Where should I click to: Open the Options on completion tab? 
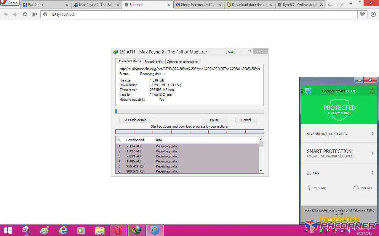pyautogui.click(x=182, y=61)
